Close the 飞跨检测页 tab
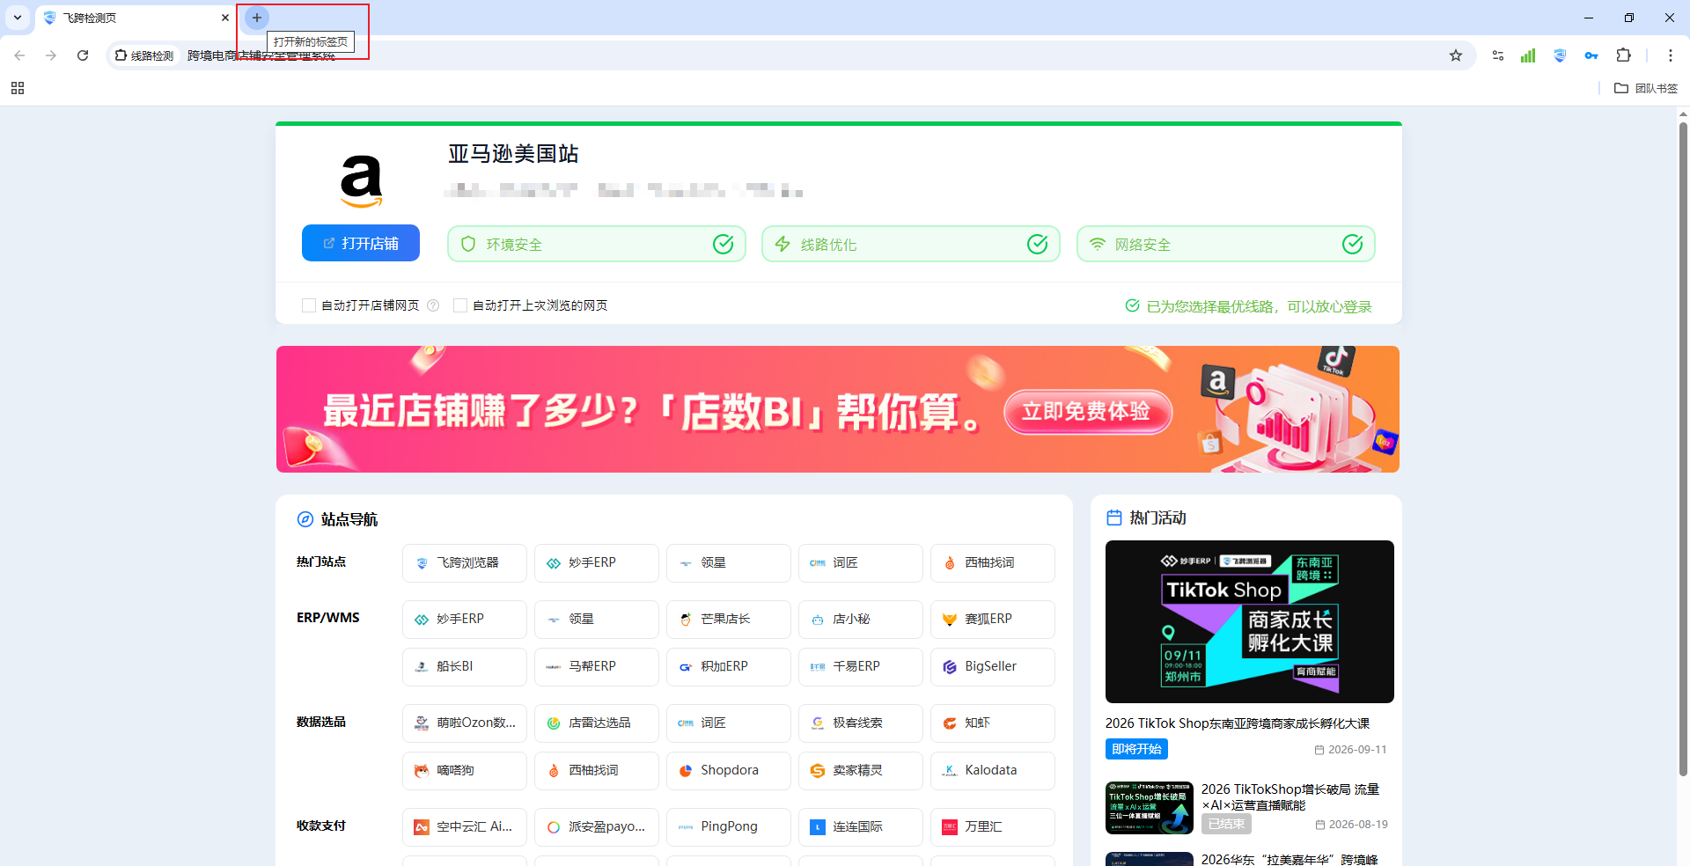 pyautogui.click(x=225, y=18)
